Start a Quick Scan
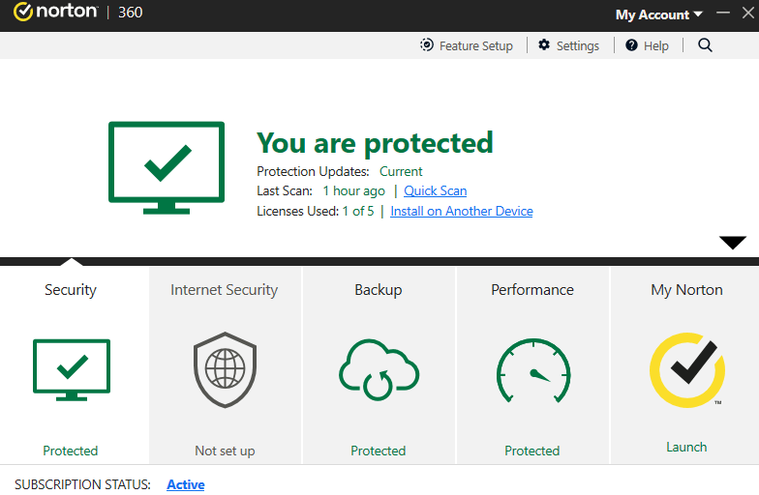759x495 pixels. (x=436, y=191)
